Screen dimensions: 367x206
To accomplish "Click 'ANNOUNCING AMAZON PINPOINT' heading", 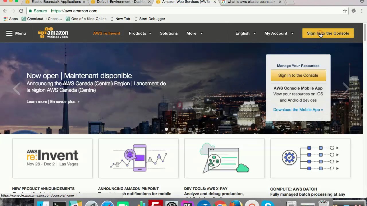I will pos(128,189).
